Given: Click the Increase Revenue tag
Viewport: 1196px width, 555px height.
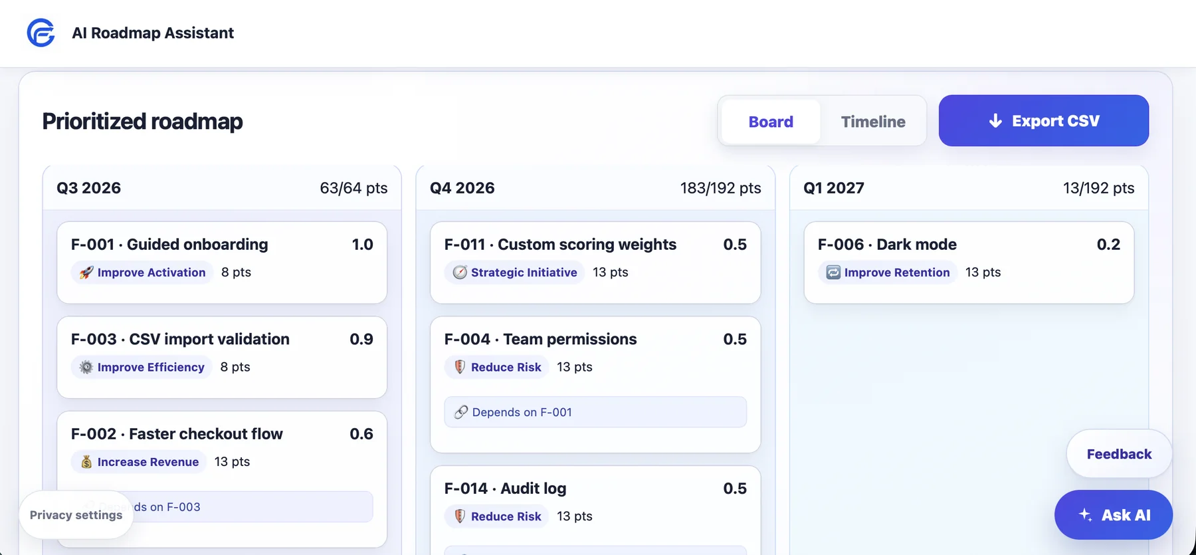Looking at the screenshot, I should coord(139,462).
